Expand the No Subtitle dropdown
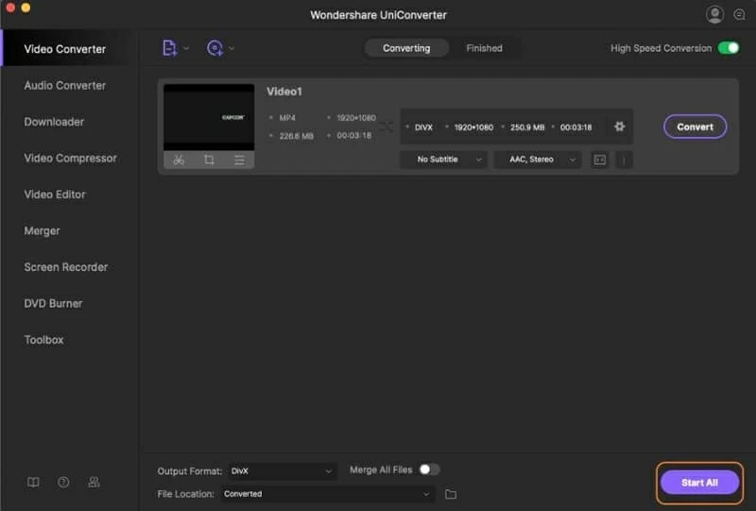The height and width of the screenshot is (511, 756). [444, 160]
